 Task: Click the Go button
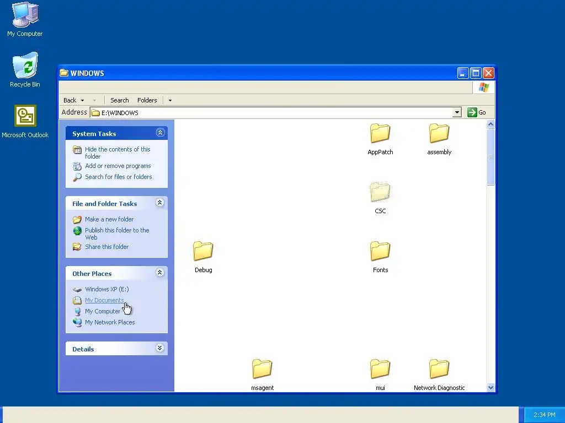point(477,112)
